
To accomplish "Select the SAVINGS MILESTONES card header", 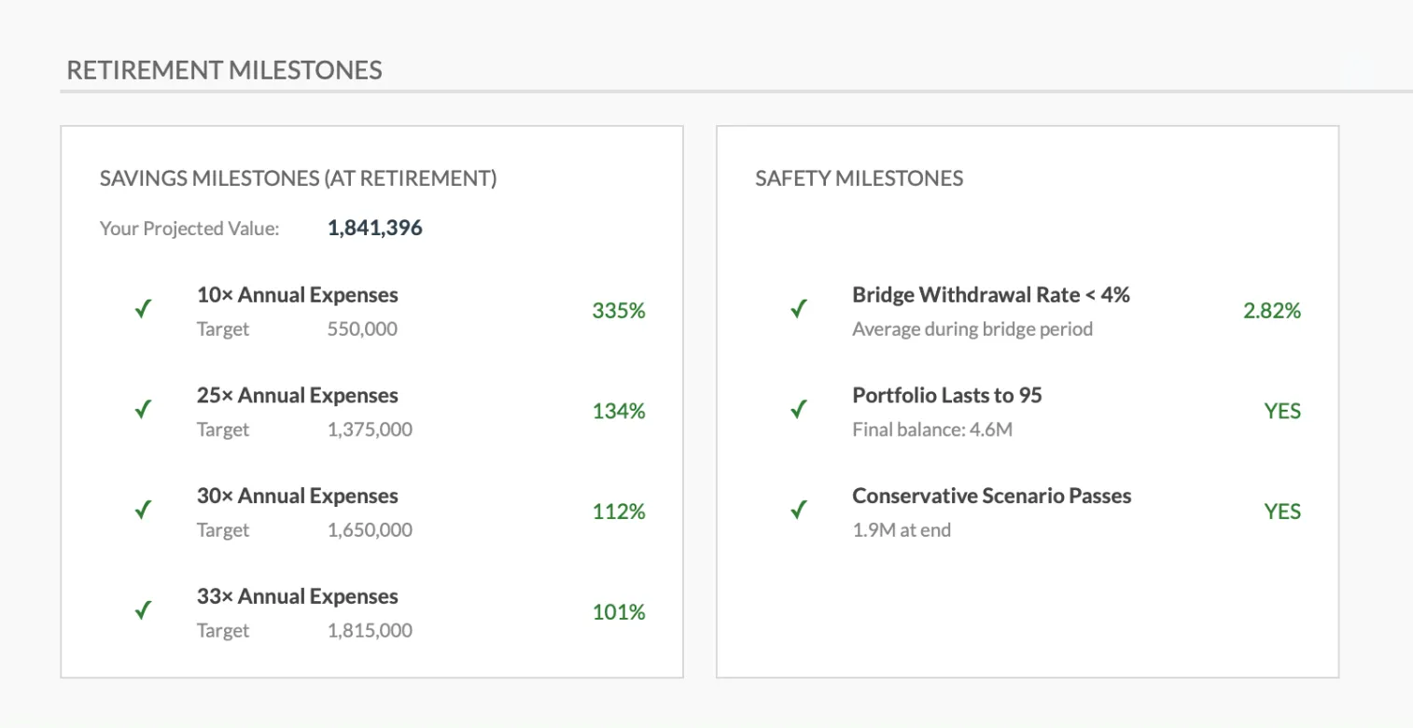I will pos(299,177).
